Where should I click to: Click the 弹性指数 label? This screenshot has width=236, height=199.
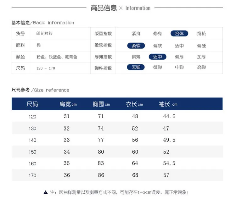coord(103,68)
